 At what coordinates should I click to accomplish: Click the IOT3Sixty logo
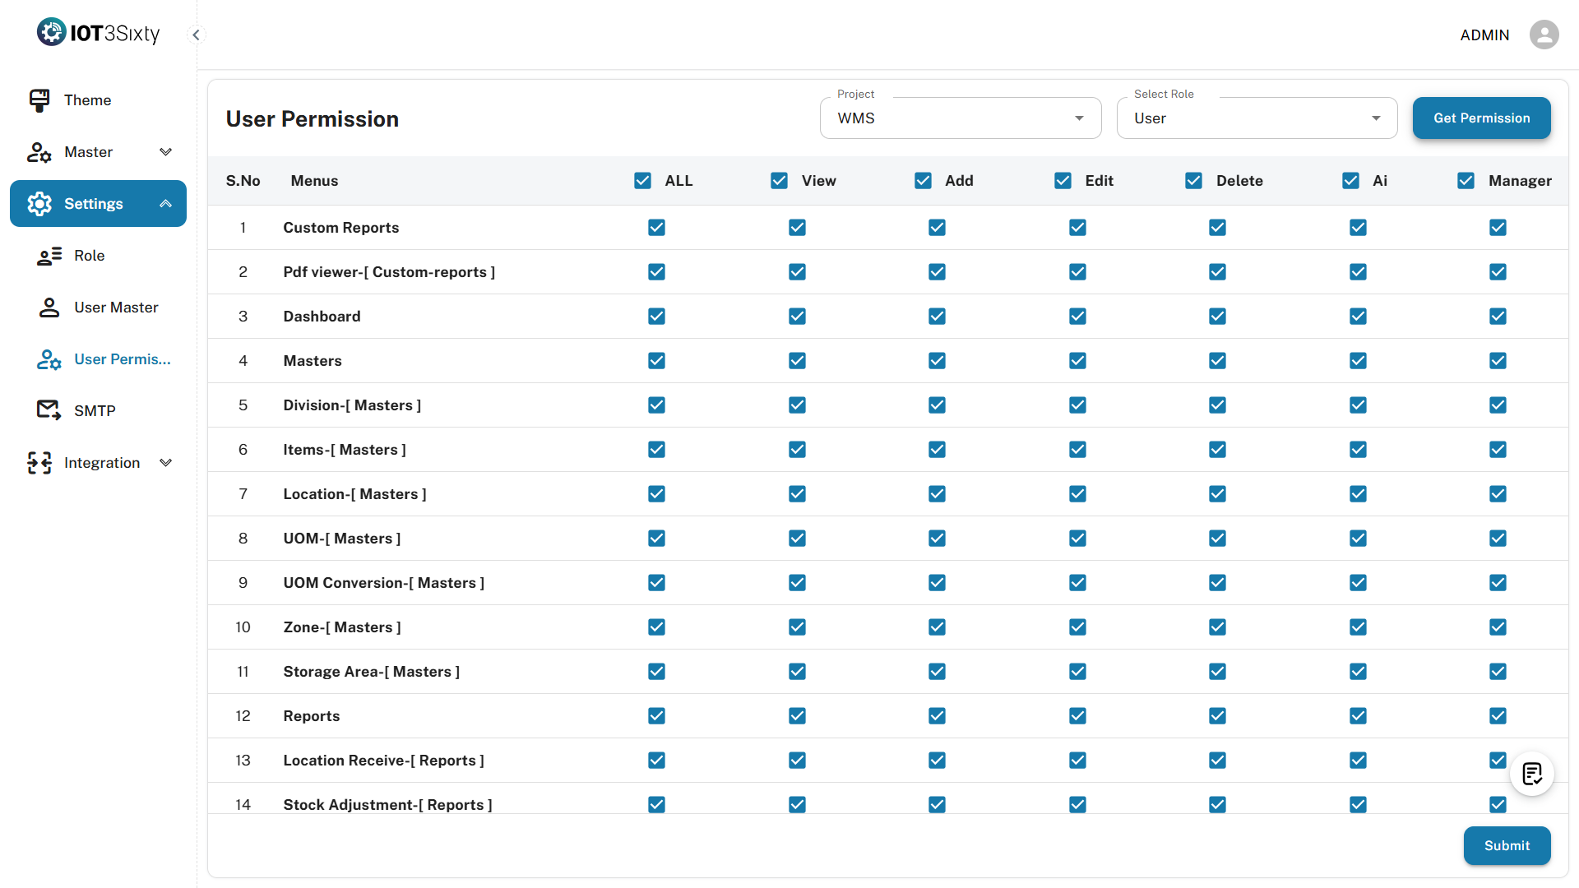(99, 33)
